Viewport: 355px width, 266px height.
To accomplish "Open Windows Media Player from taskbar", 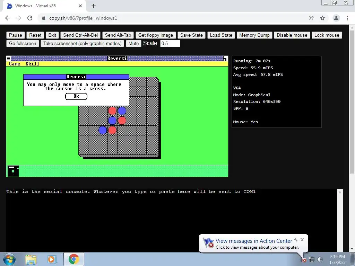I will pyautogui.click(x=52, y=259).
